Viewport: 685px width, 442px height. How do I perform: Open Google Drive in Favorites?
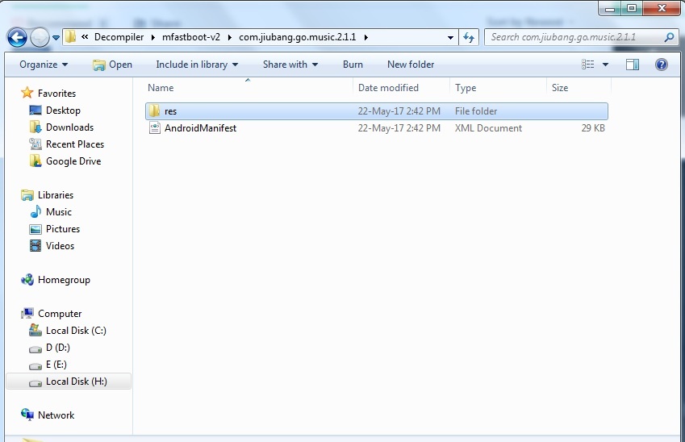[73, 161]
